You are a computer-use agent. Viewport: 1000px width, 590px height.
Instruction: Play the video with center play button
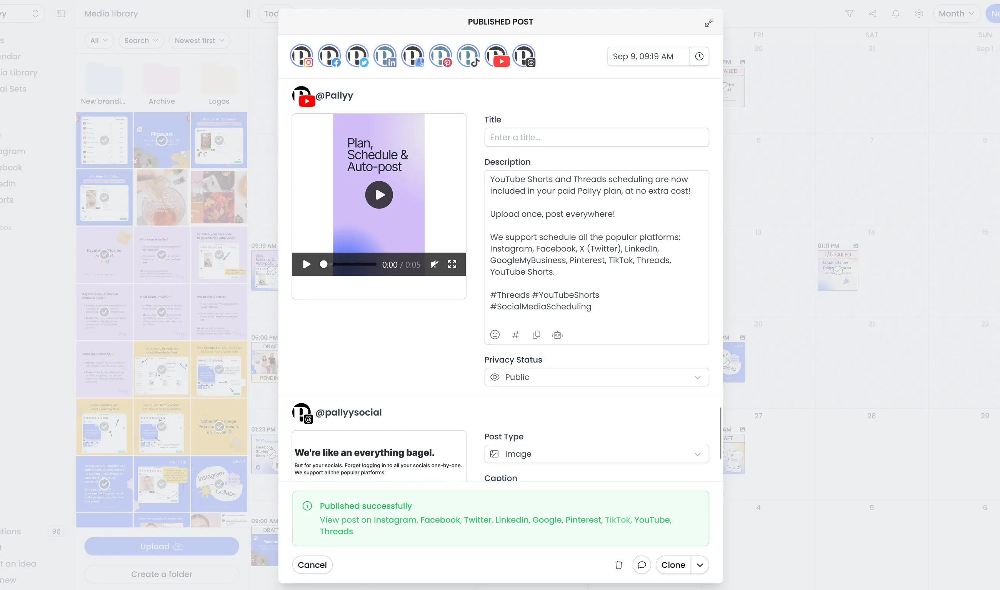coord(378,195)
